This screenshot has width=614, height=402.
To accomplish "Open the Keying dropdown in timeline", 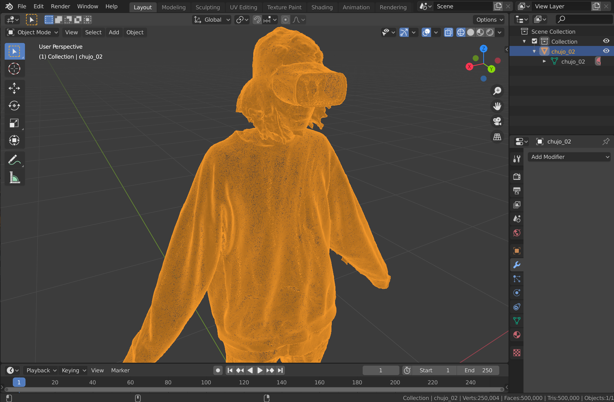I will 74,370.
